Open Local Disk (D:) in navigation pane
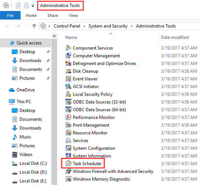 tap(33, 172)
